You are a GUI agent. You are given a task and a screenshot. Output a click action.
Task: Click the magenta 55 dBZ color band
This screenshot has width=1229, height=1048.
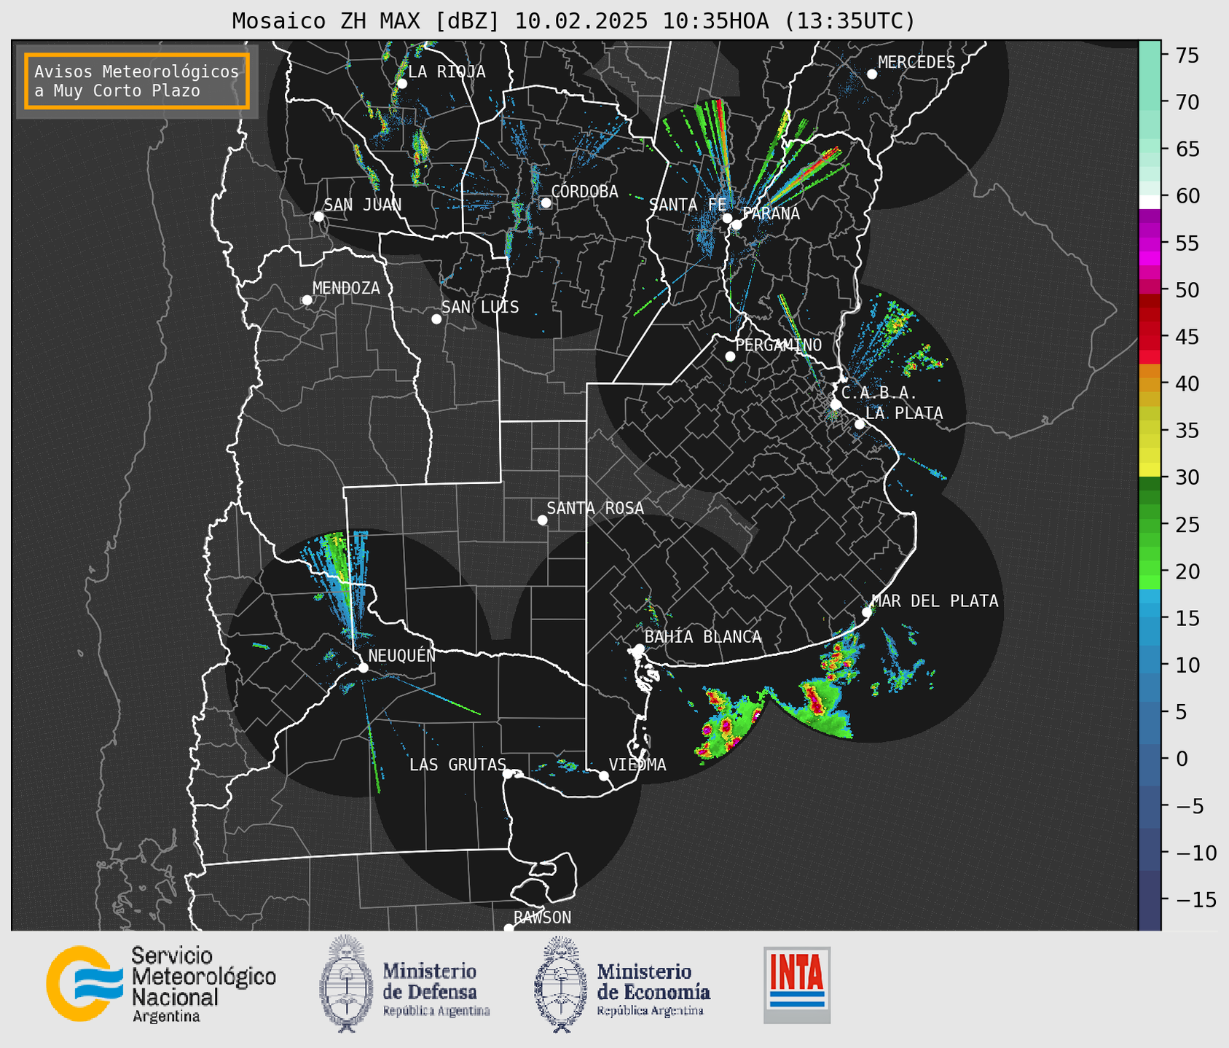click(1150, 243)
